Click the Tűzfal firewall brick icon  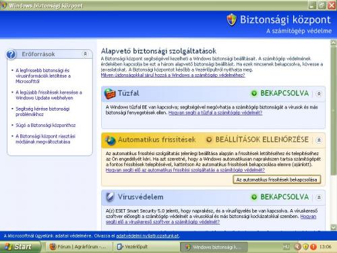pos(110,94)
